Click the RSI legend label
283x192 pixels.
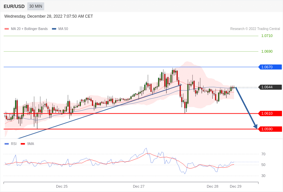click(14, 144)
